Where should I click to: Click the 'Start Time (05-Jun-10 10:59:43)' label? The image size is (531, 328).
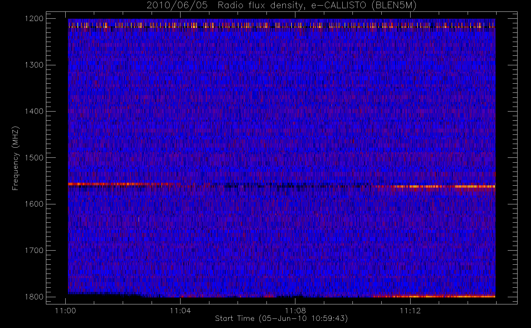pos(282,318)
